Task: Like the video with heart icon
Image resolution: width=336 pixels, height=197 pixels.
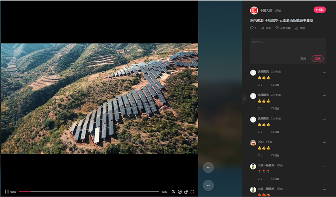Action: click(252, 28)
